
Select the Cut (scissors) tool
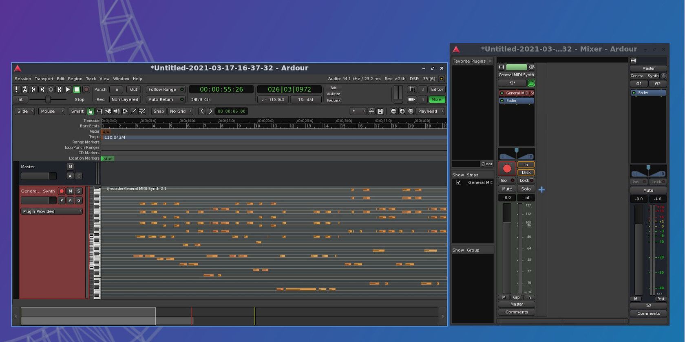108,111
